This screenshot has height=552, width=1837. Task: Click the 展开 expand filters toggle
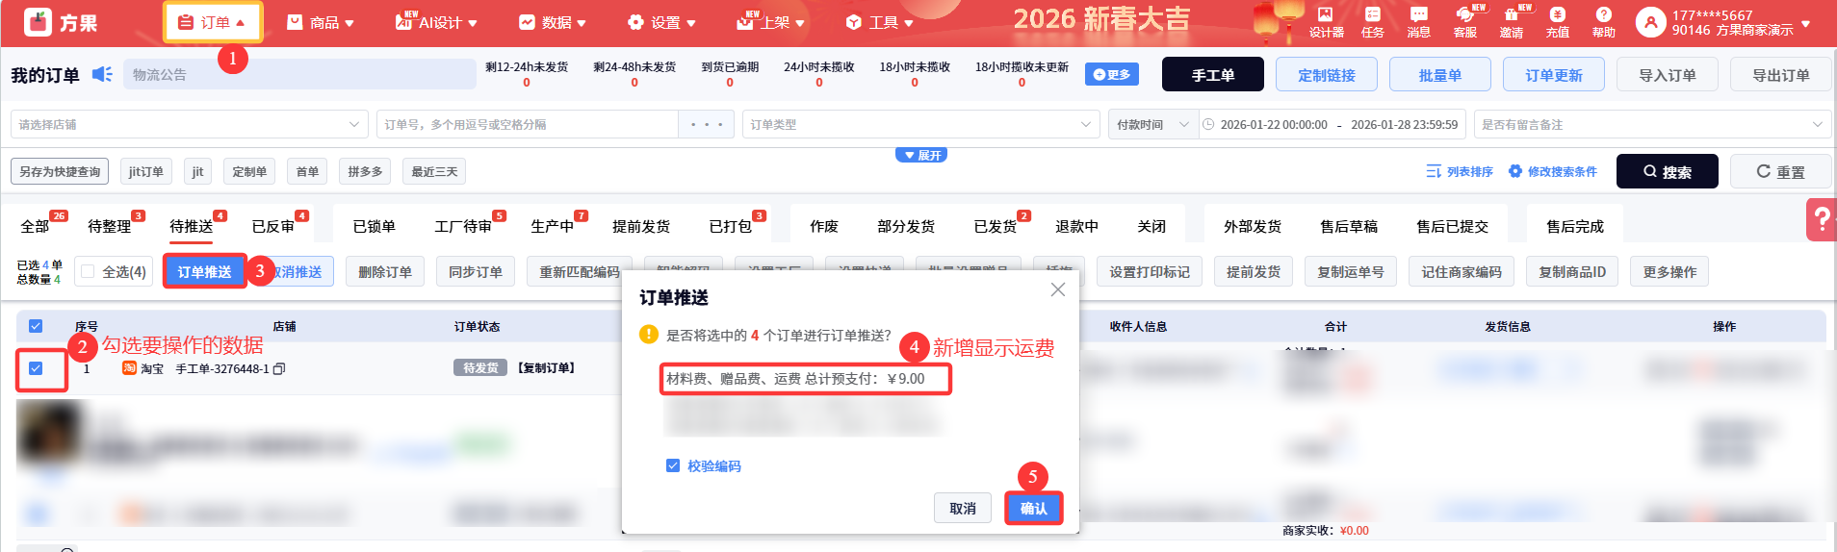tap(921, 155)
